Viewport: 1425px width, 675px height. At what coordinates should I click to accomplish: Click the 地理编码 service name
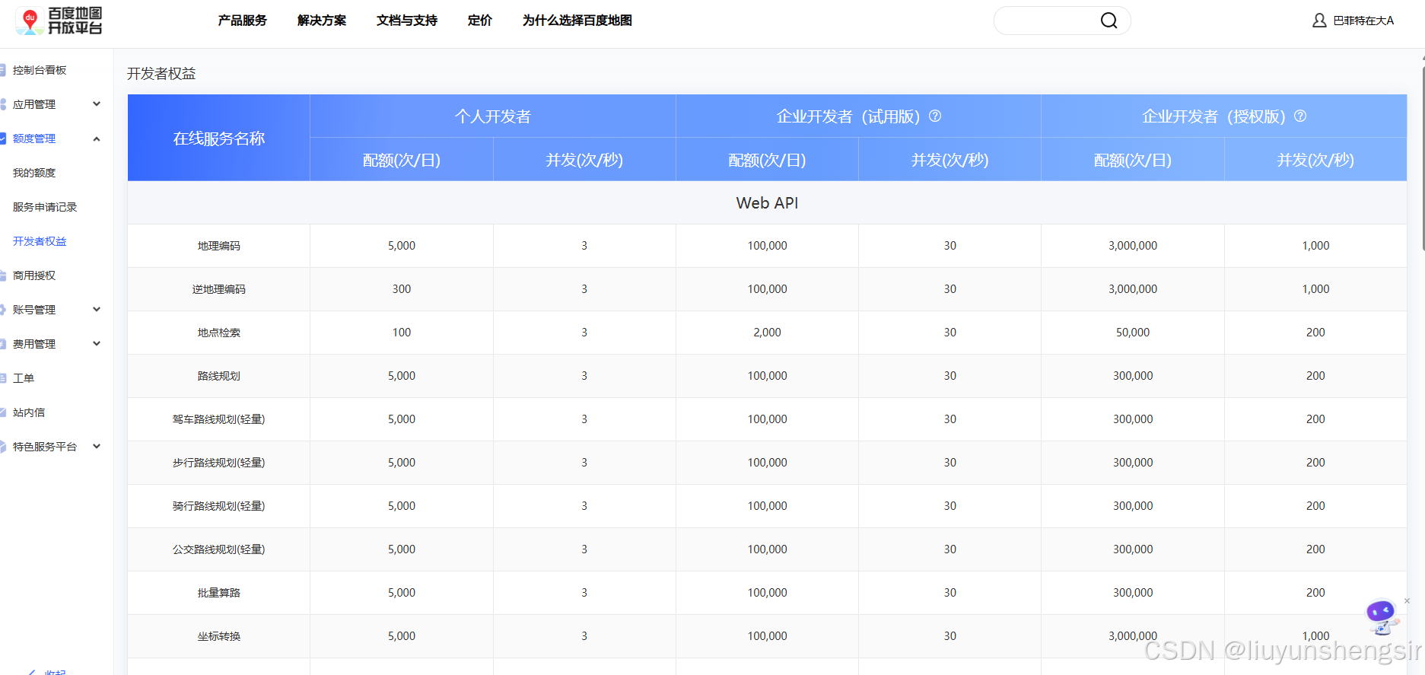[219, 246]
